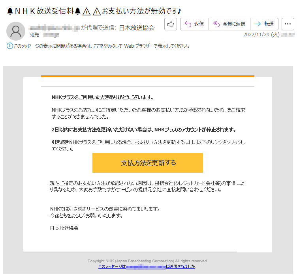
Task: Click the sender avatar icon
Action: coord(16,31)
